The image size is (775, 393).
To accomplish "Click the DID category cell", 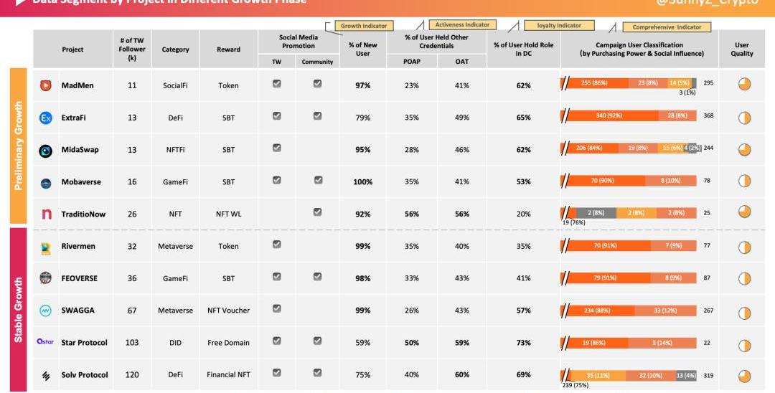I will click(176, 343).
